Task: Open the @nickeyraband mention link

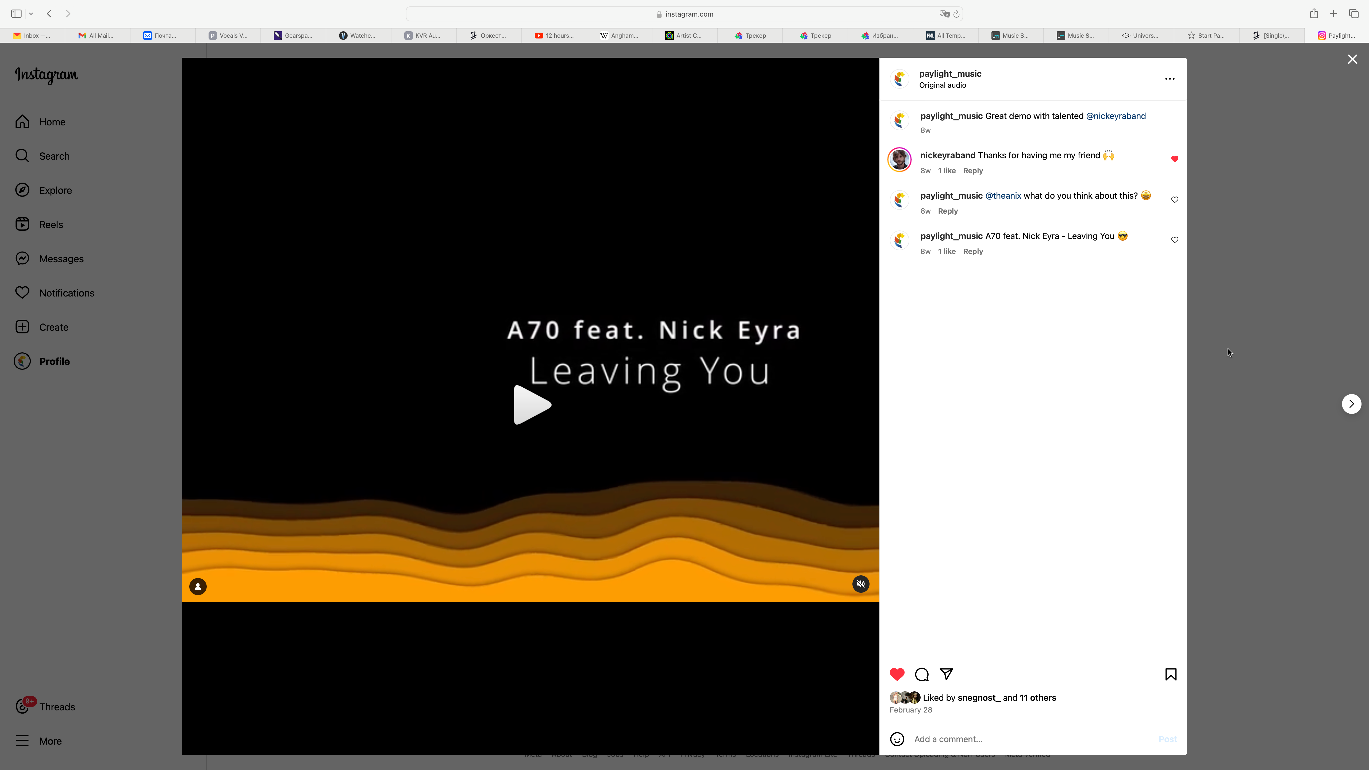Action: [x=1116, y=116]
